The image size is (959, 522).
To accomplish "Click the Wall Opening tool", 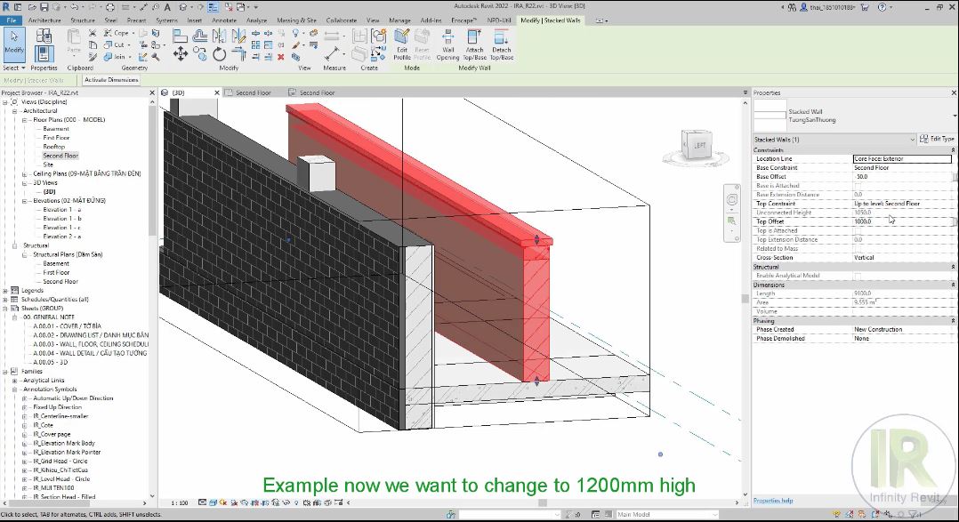I will click(447, 43).
